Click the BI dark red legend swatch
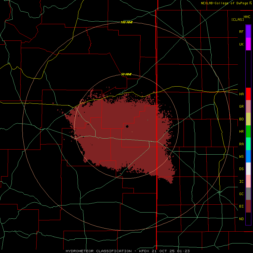 (x=248, y=206)
